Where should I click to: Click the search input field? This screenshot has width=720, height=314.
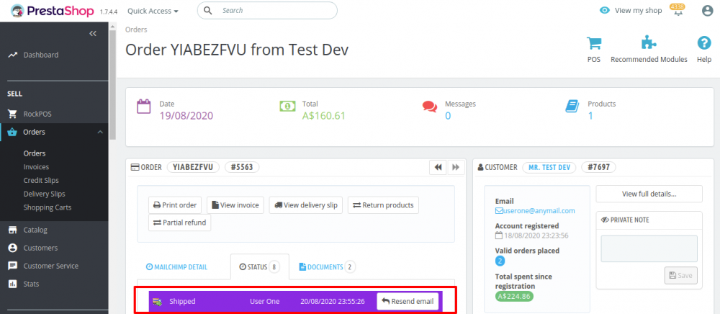pos(274,11)
